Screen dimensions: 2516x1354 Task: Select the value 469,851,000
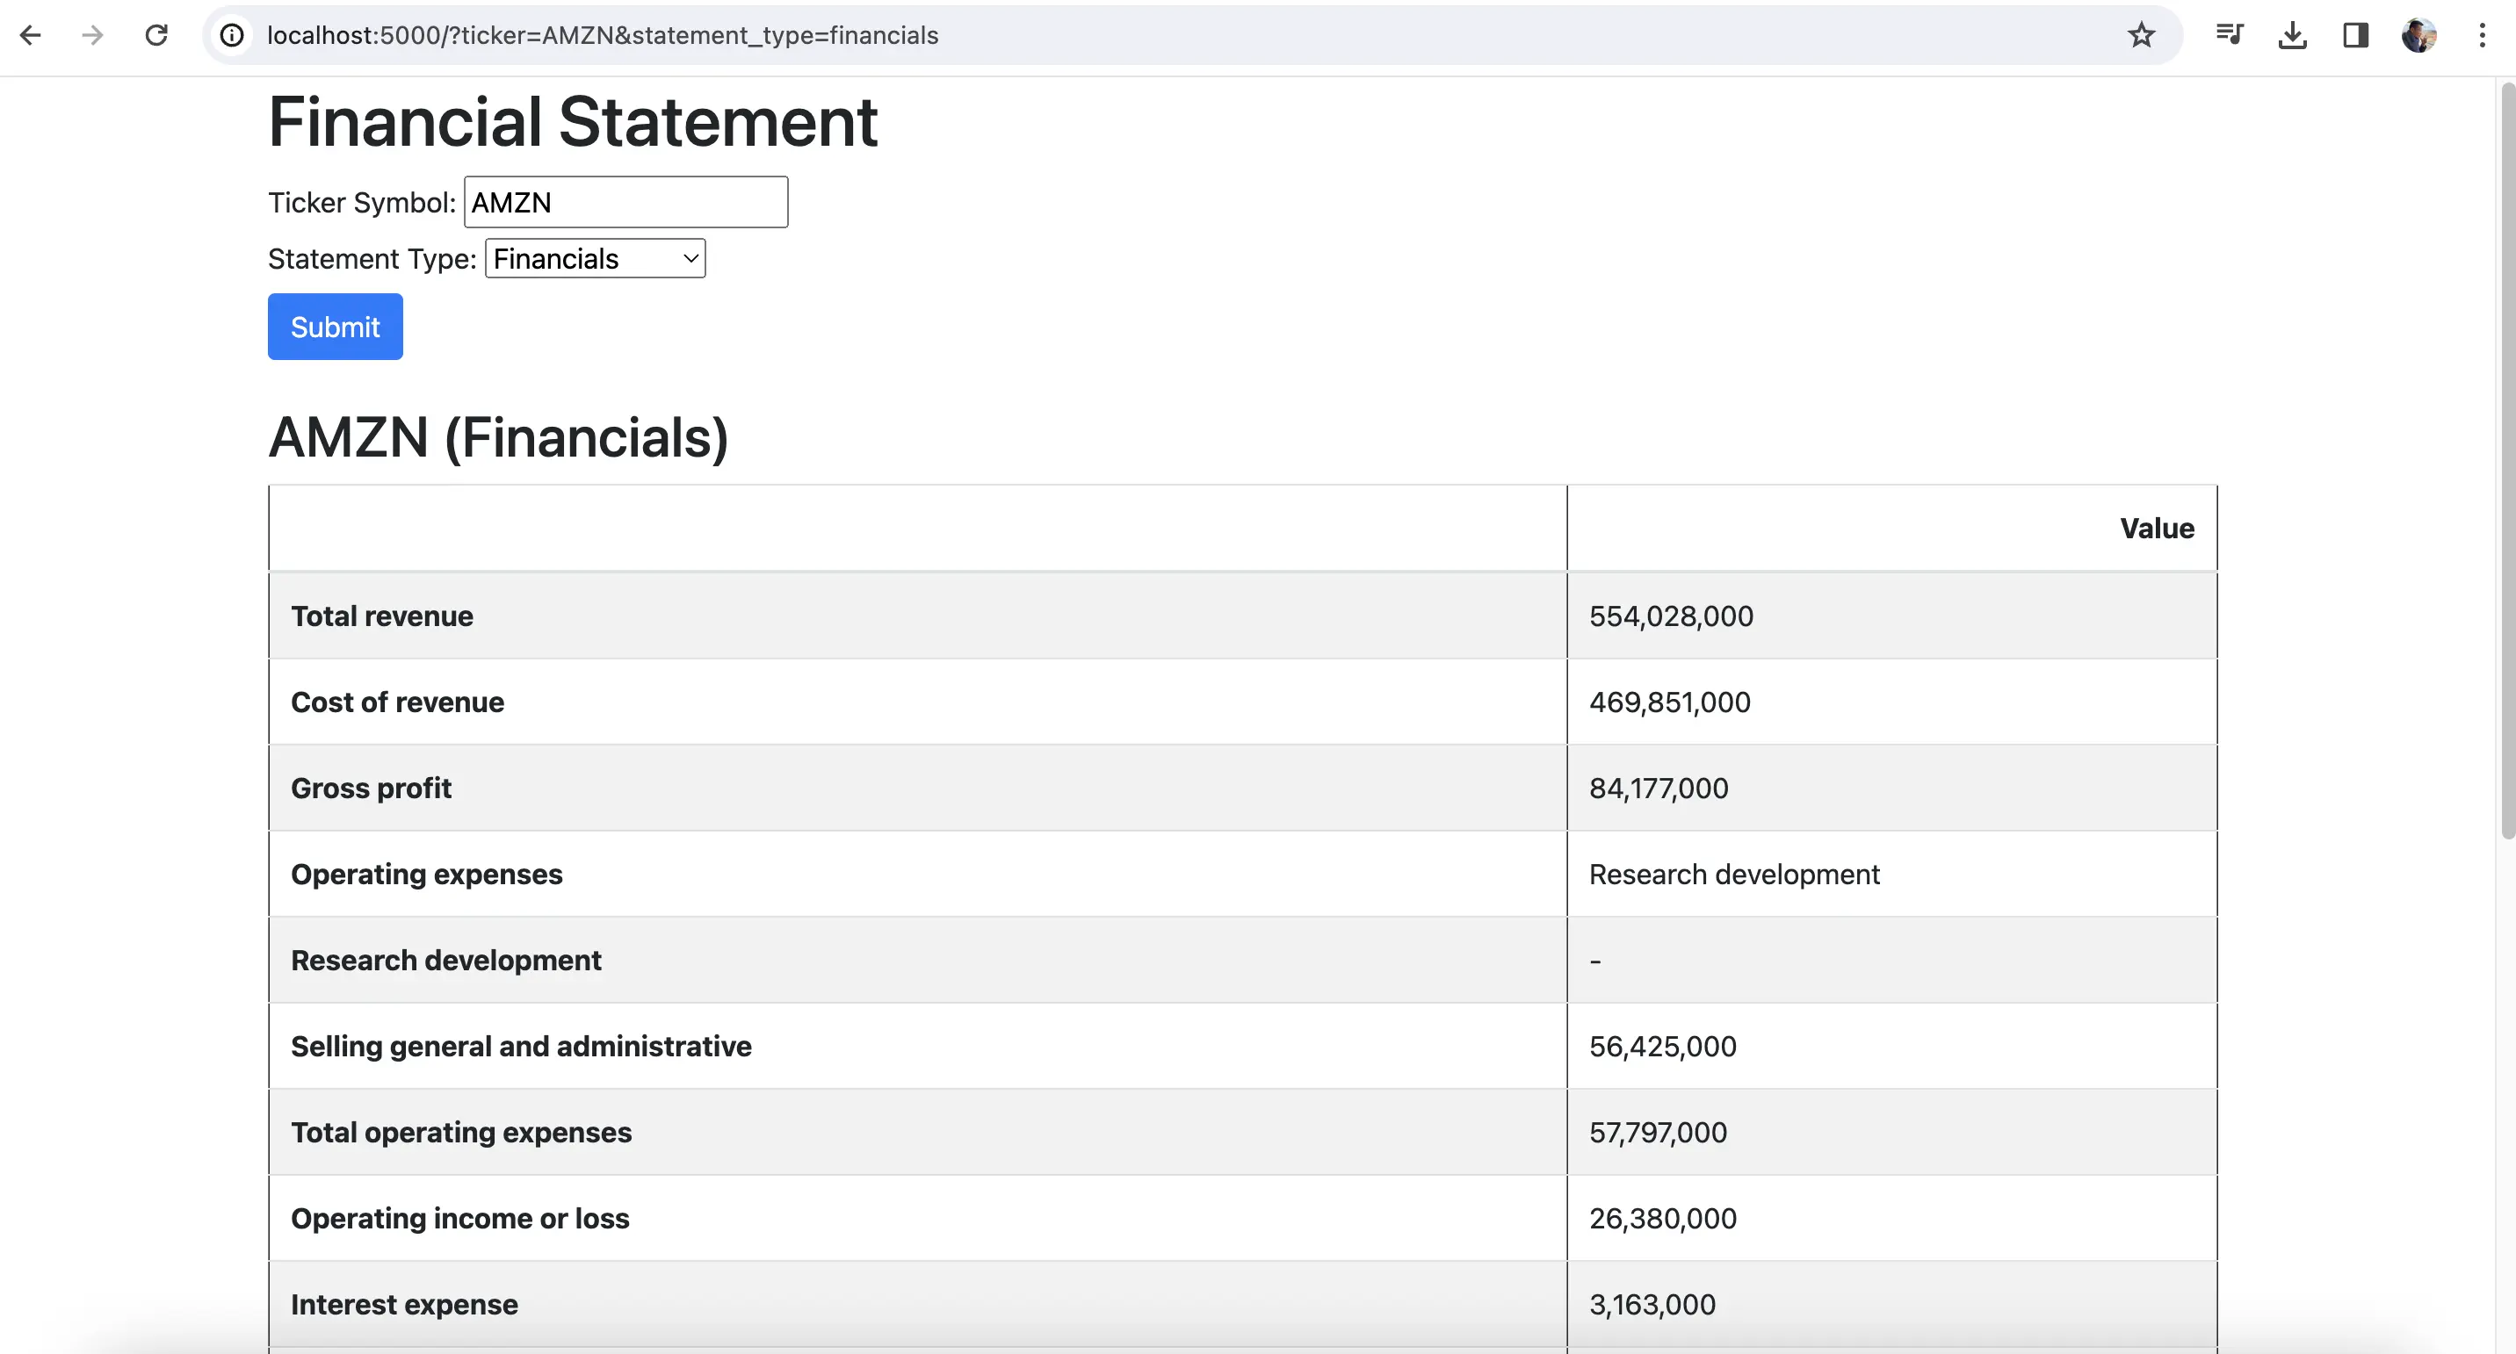pyautogui.click(x=1670, y=702)
